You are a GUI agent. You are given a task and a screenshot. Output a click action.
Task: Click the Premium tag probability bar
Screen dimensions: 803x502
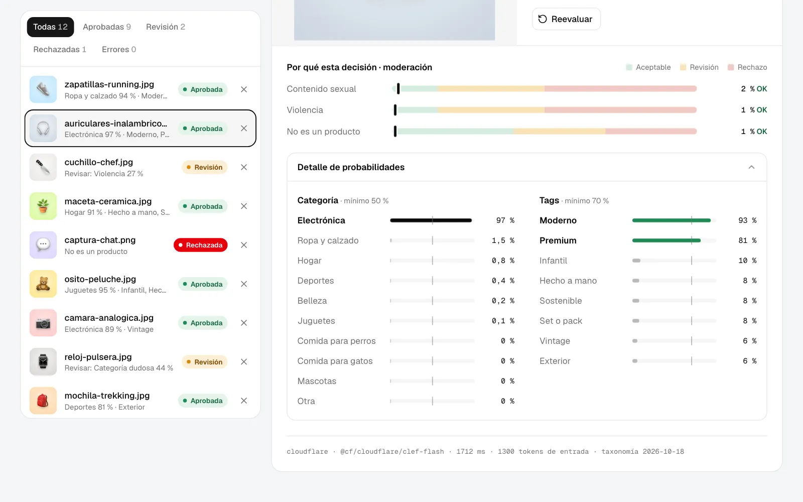674,240
